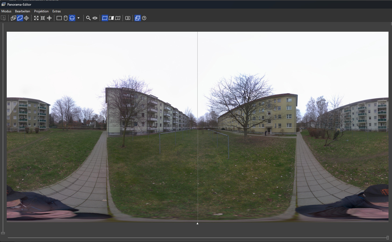Screen dimensions: 392x242
Task: Open the Bearbeiten menu
Action: pos(23,11)
